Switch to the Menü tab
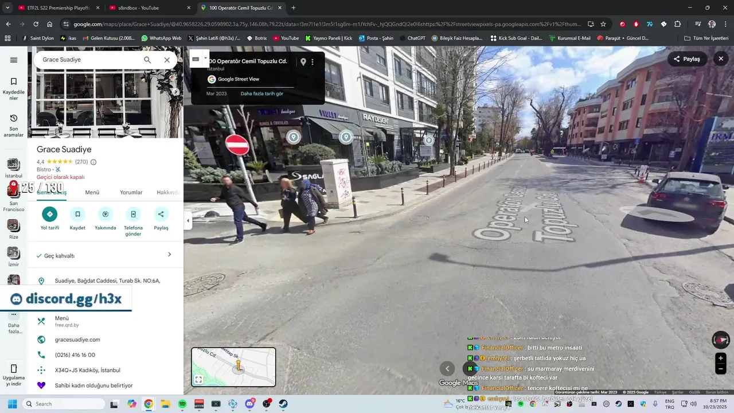 (92, 192)
